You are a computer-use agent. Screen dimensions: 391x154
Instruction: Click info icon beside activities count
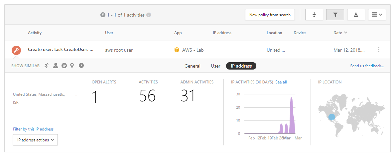(149, 15)
